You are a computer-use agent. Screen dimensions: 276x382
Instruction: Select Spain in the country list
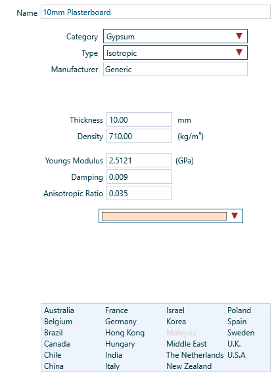[x=237, y=322]
